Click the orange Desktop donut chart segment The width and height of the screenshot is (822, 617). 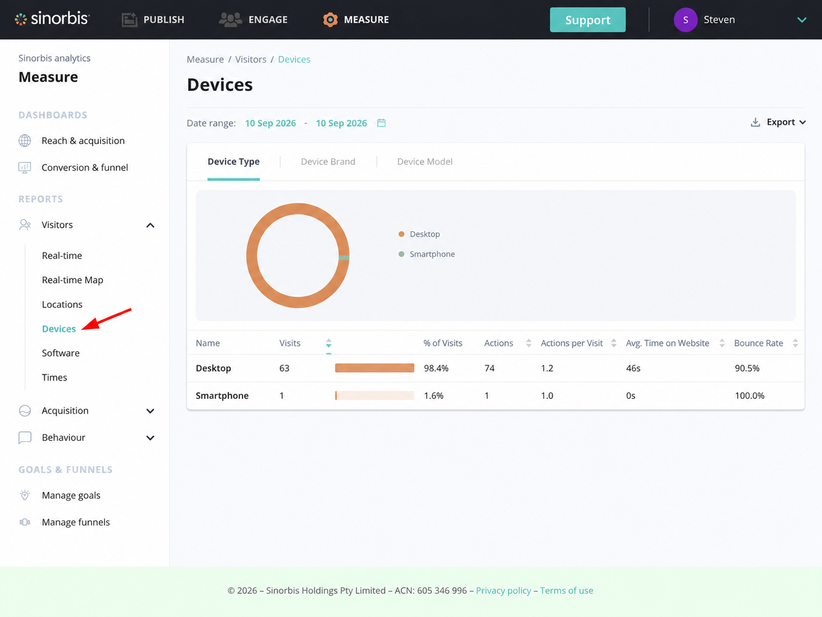252,256
